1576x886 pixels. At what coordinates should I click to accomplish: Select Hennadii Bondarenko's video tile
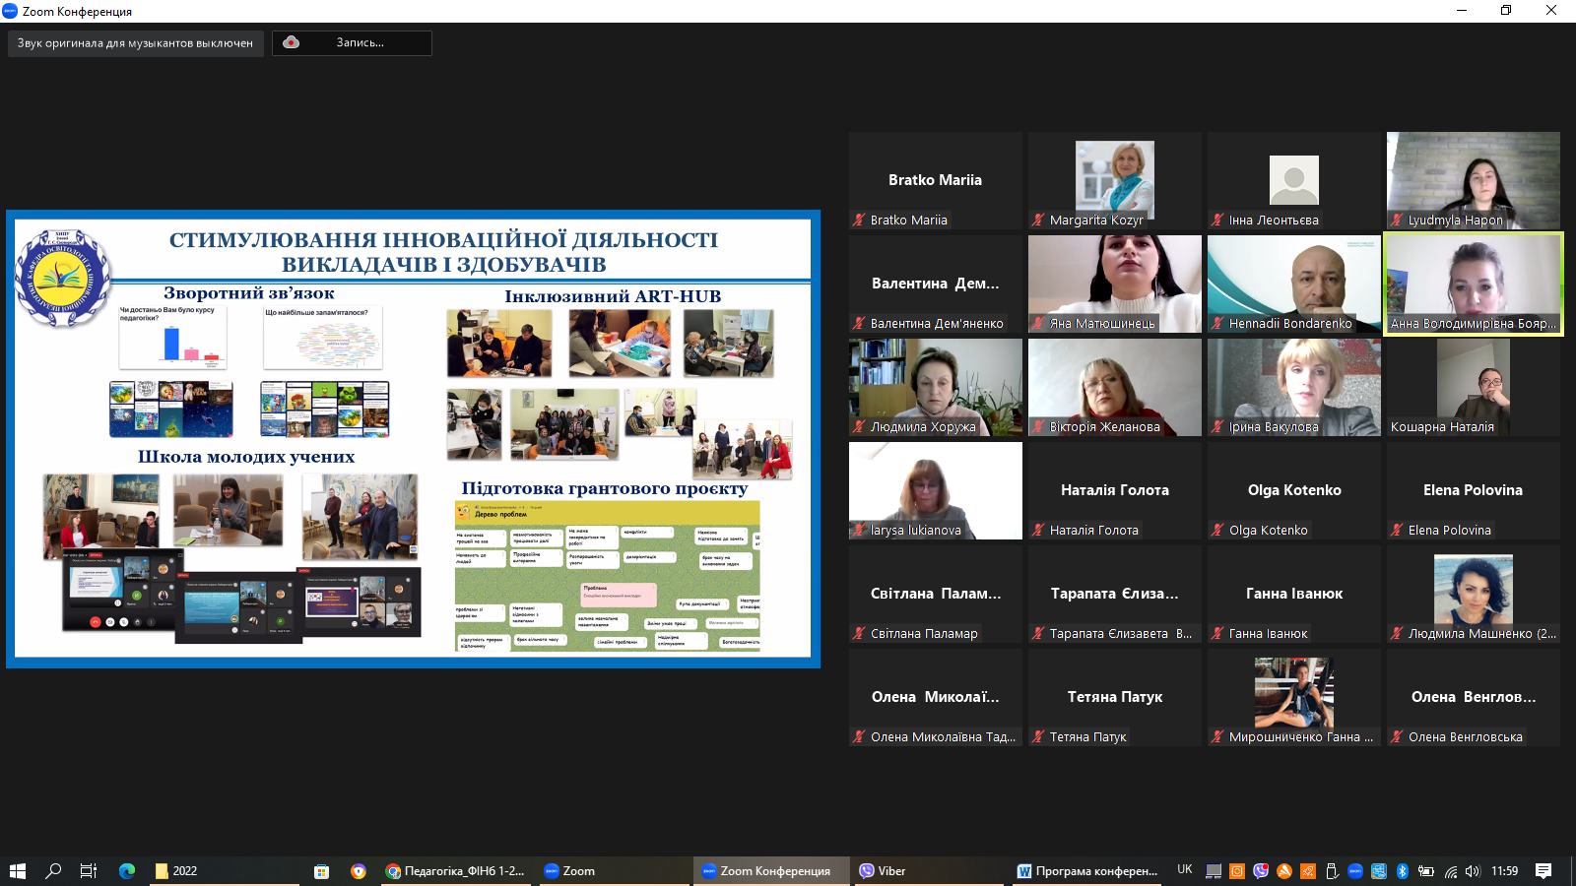pyautogui.click(x=1293, y=284)
